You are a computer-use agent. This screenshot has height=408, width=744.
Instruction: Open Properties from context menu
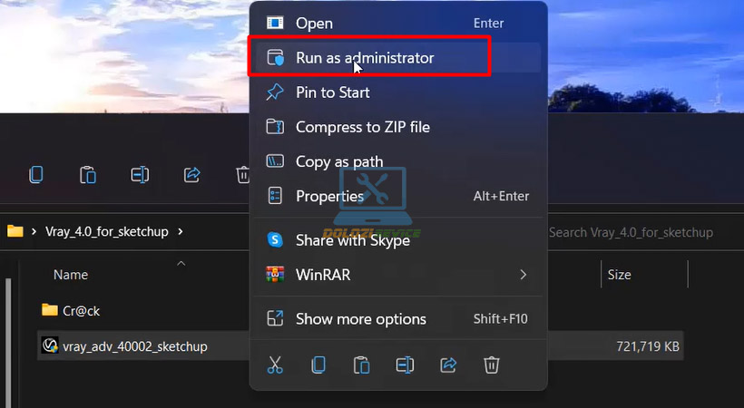[397, 196]
